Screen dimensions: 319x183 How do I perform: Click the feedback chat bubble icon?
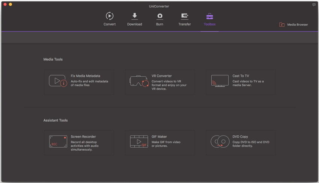pyautogui.click(x=314, y=5)
